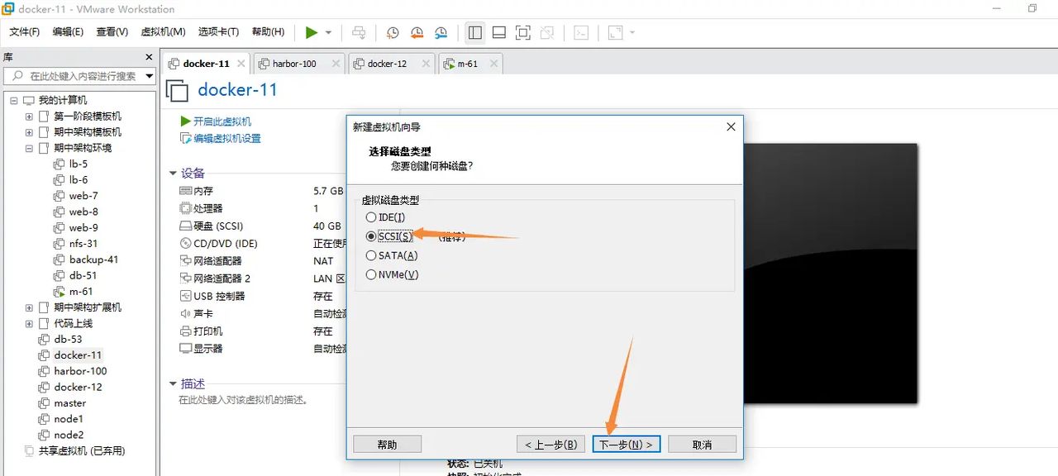This screenshot has width=1058, height=476.
Task: Power on the virtual machine with green play icon
Action: [x=311, y=32]
